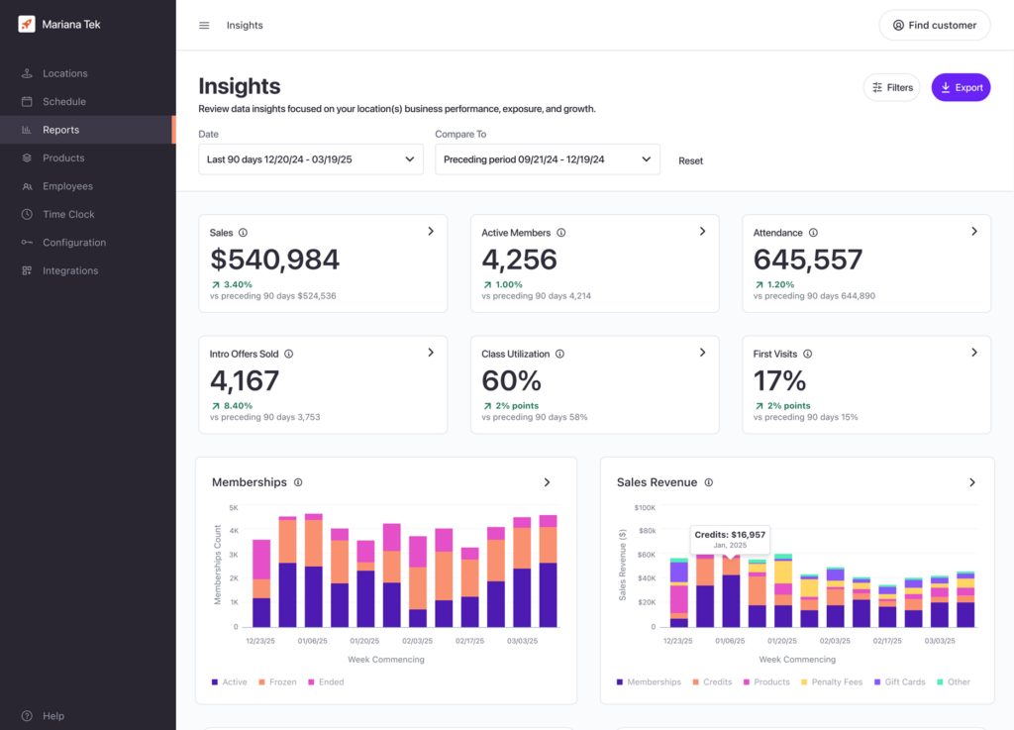
Task: Click the Active Members info icon
Action: 560,233
